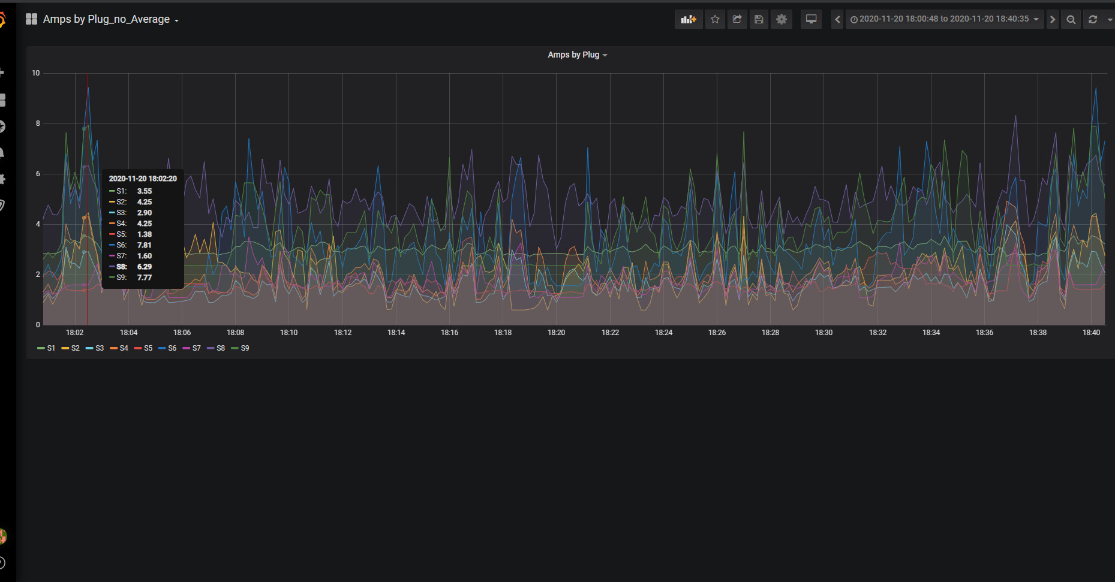
Task: Shift time range forward with right arrow
Action: (1052, 19)
